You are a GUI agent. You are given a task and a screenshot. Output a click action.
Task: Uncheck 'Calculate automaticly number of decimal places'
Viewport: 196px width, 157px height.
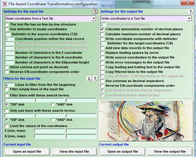point(102,29)
